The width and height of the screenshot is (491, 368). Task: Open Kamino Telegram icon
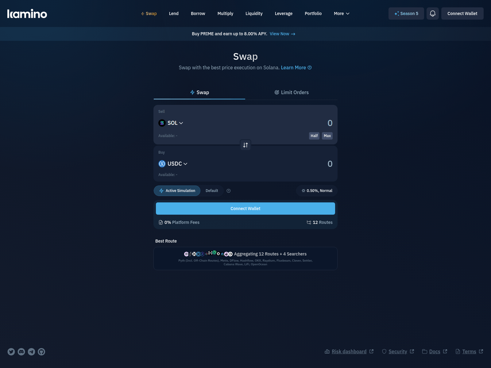31,352
